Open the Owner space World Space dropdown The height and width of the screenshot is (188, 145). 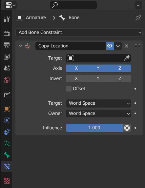(98, 113)
